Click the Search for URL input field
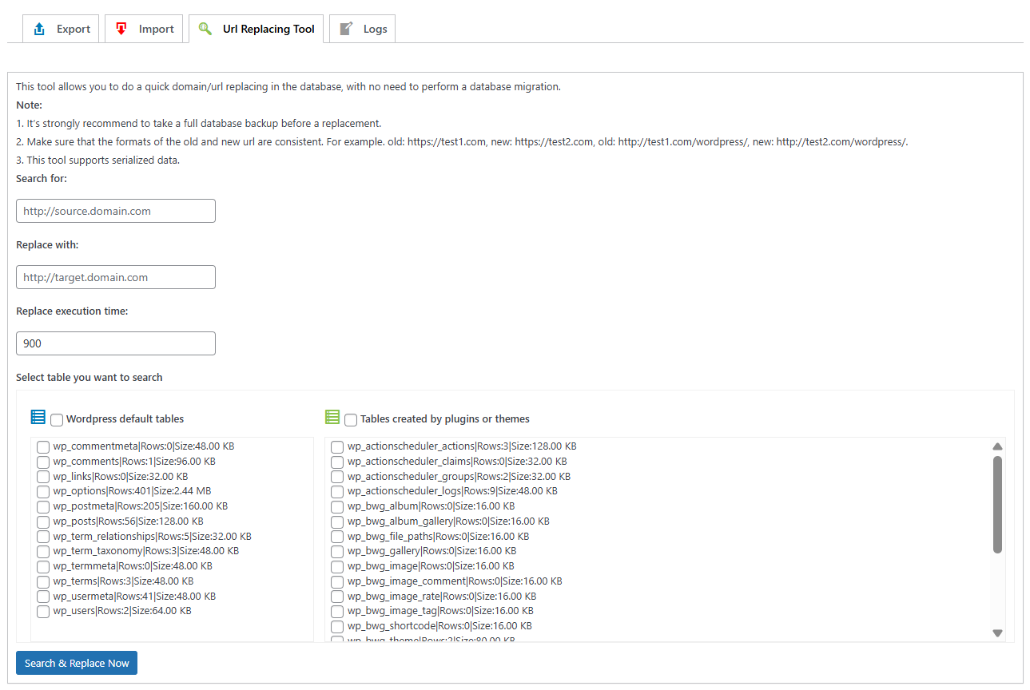Screen dimensions: 1030x690 [x=116, y=211]
